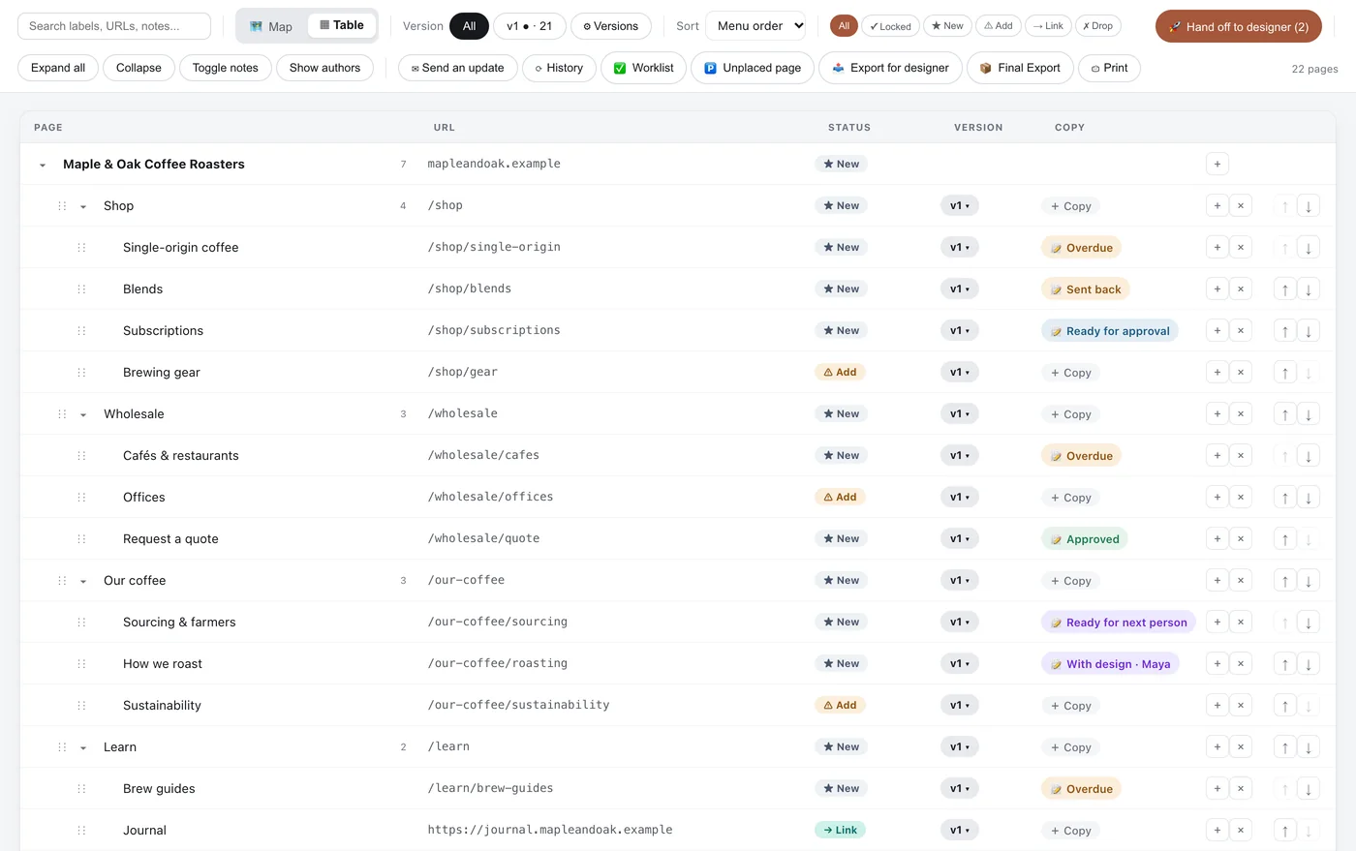Screen dimensions: 1356x851
Task: Open the History panel
Action: [559, 68]
